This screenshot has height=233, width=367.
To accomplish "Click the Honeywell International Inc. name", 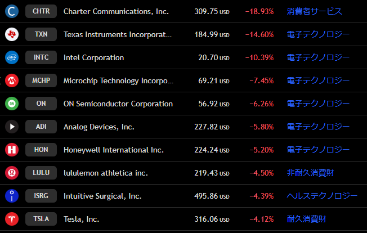I will click(114, 150).
